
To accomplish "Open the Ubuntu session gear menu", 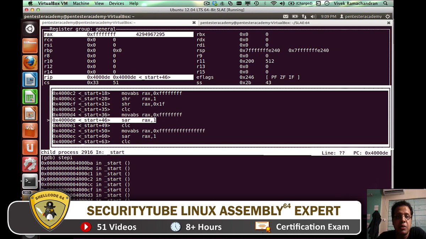I will [x=388, y=17].
